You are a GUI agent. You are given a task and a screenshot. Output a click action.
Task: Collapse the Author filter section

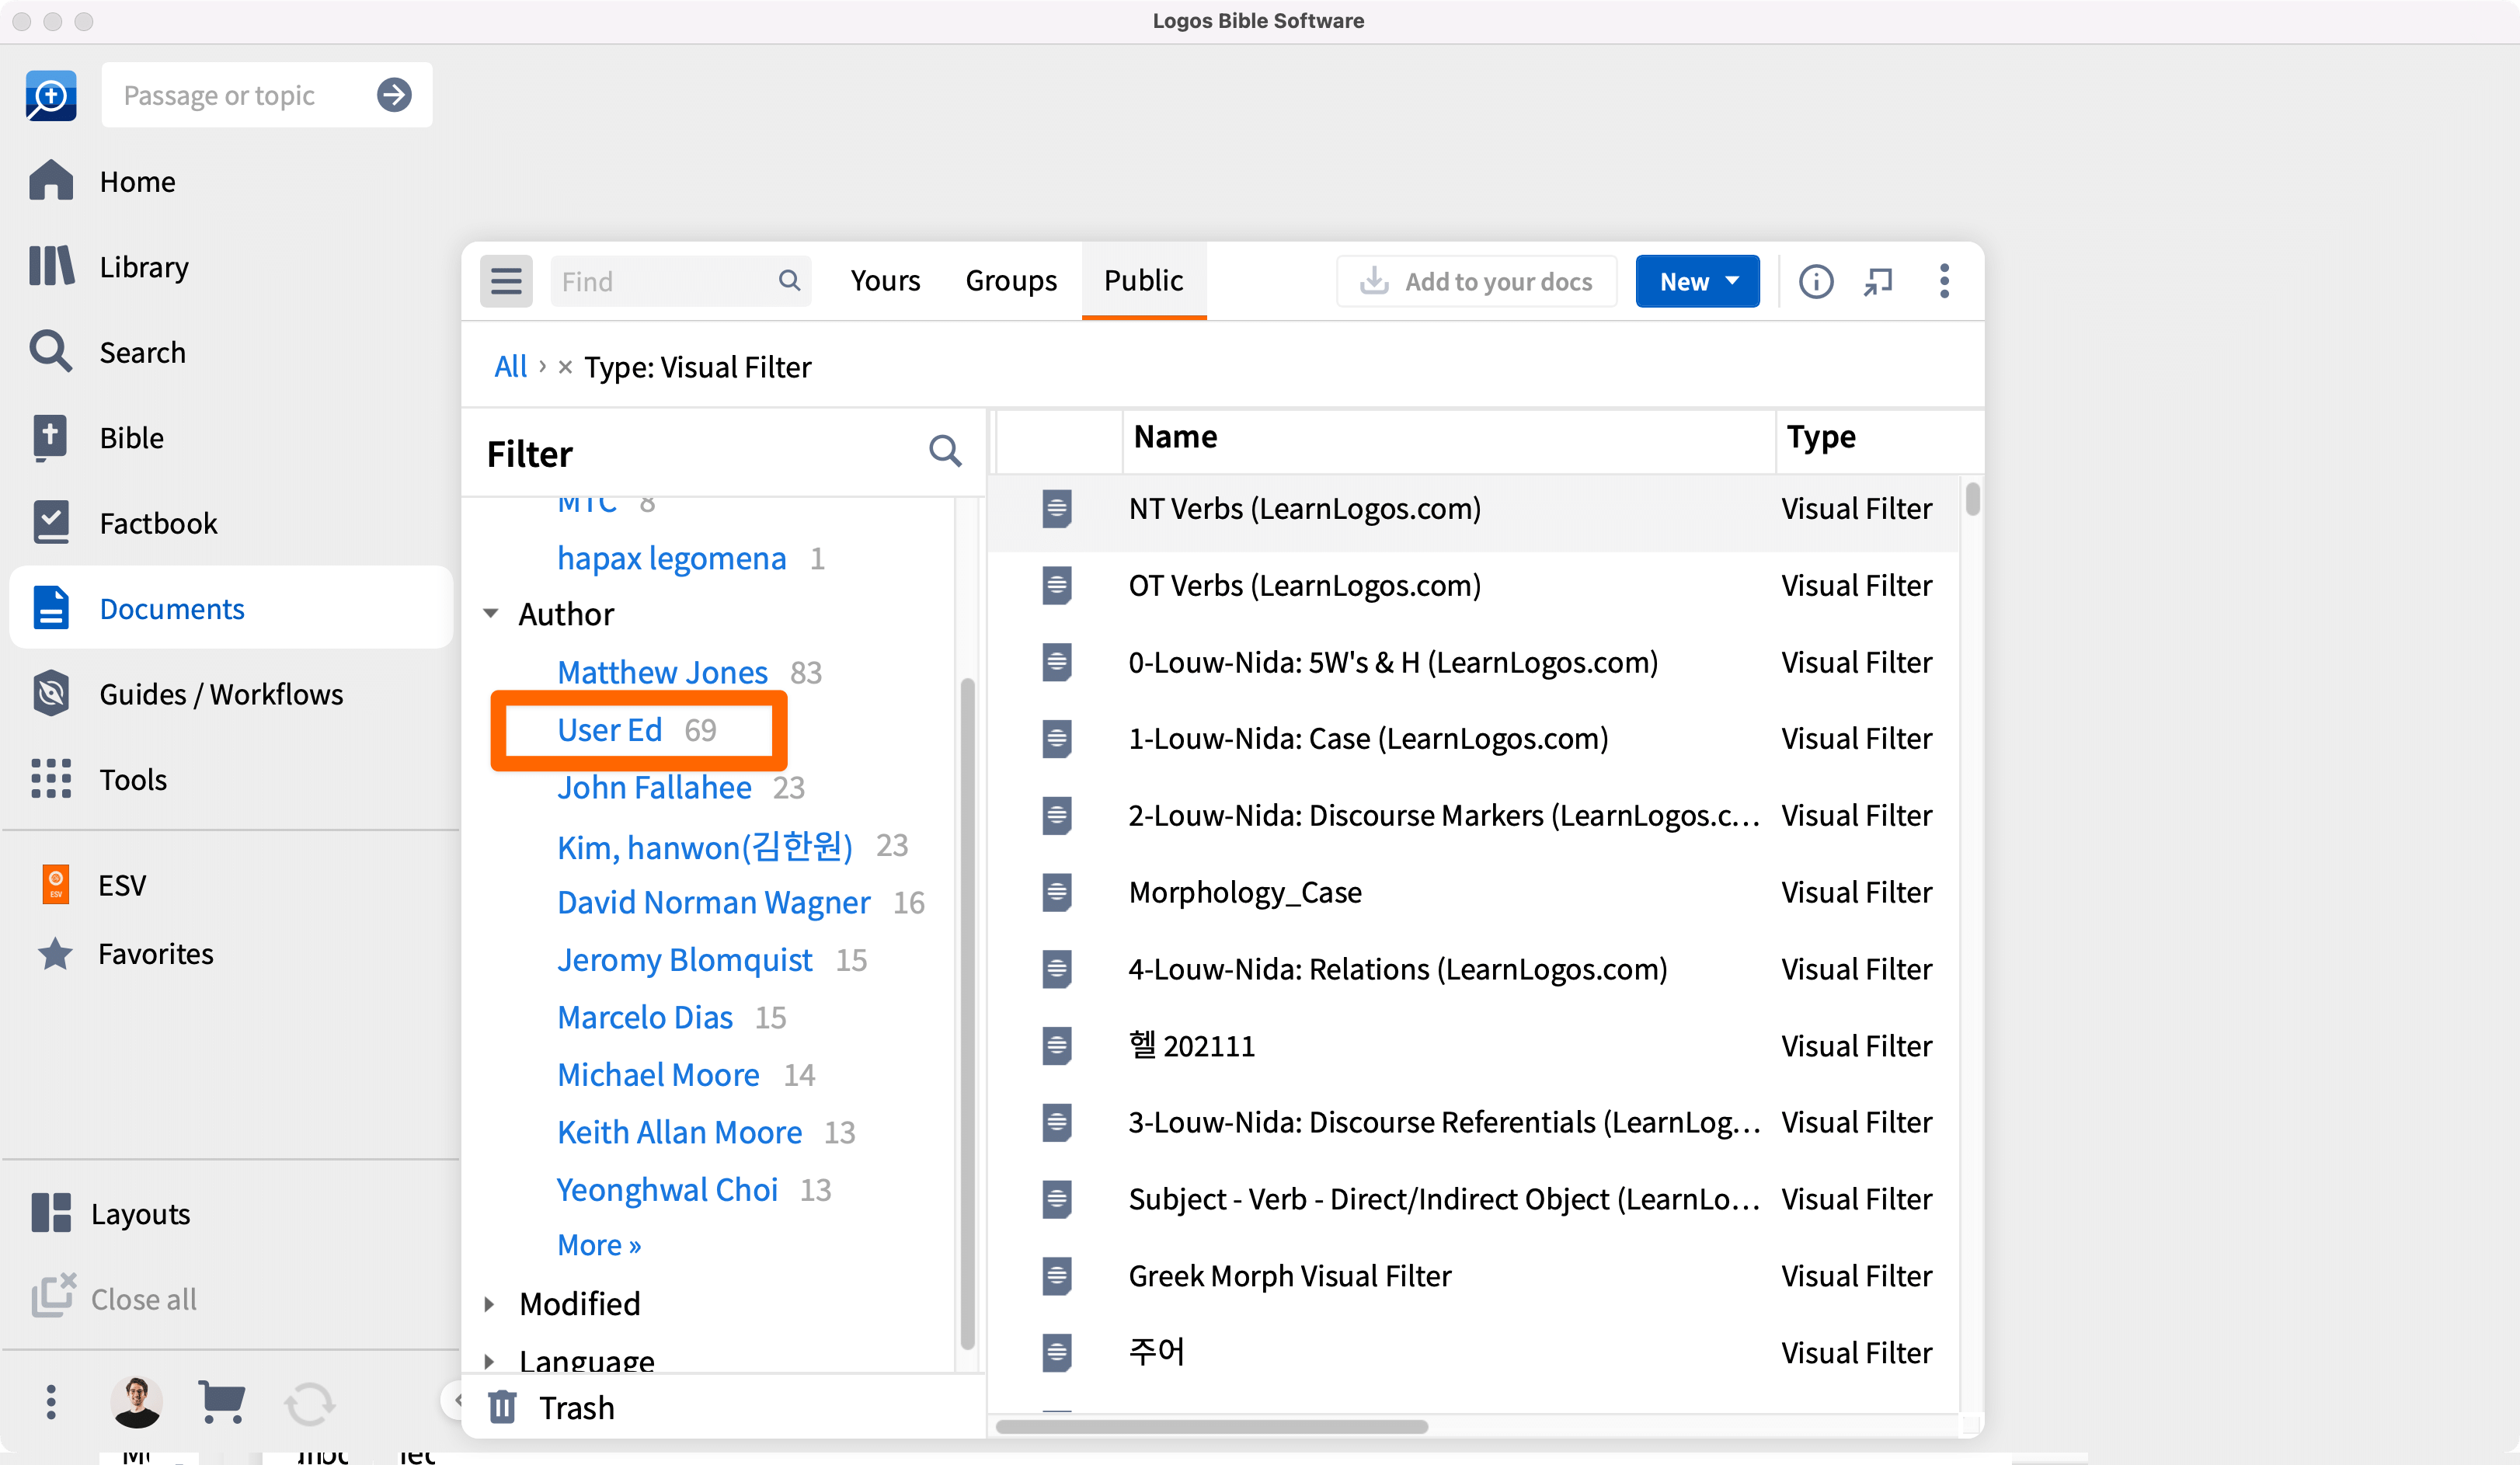pos(490,613)
